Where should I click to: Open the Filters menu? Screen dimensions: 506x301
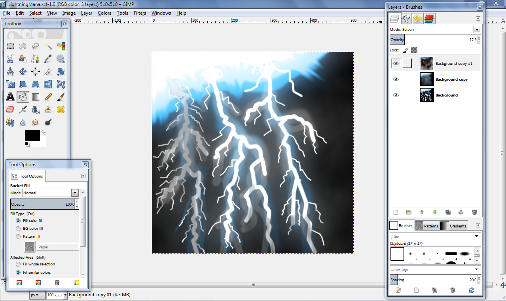(x=140, y=13)
